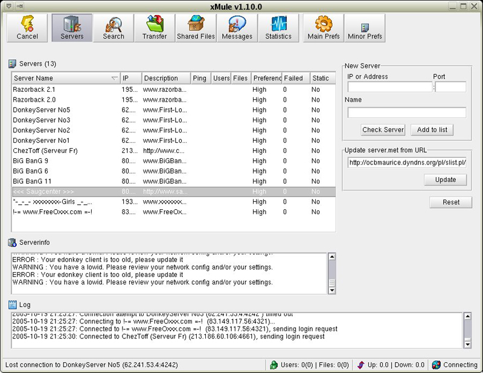Open the Servers toolbar icon

pyautogui.click(x=72, y=28)
